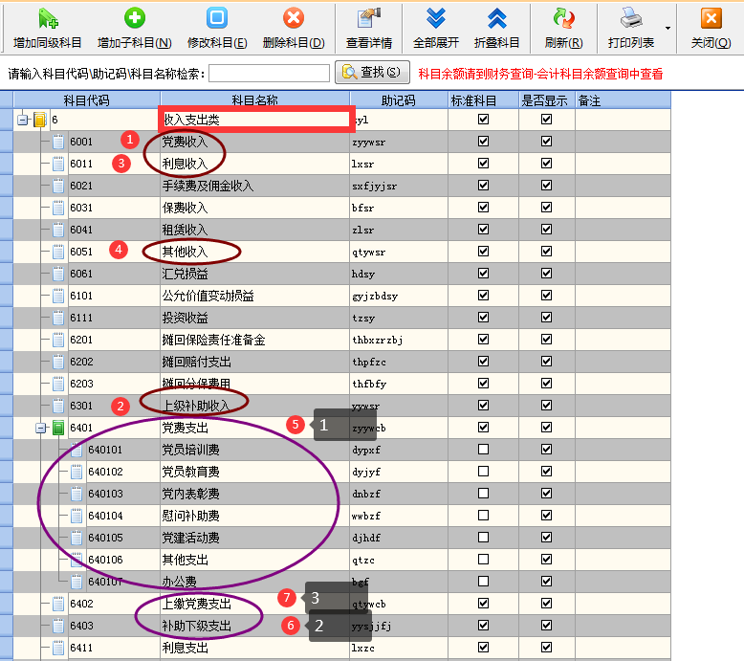744x661 pixels.
Task: Click account code 640105
Action: click(105, 538)
